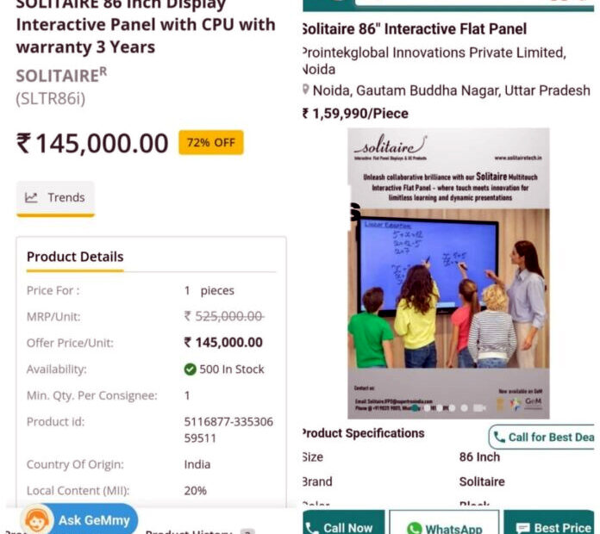Open Solitaire 86" Interactive Flat Panel title
This screenshot has width=600, height=534.
415,29
